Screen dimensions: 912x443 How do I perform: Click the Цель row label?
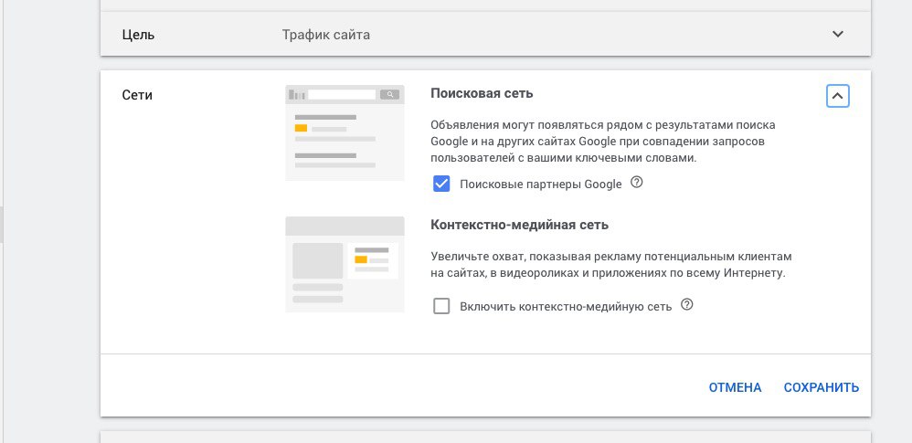point(138,35)
